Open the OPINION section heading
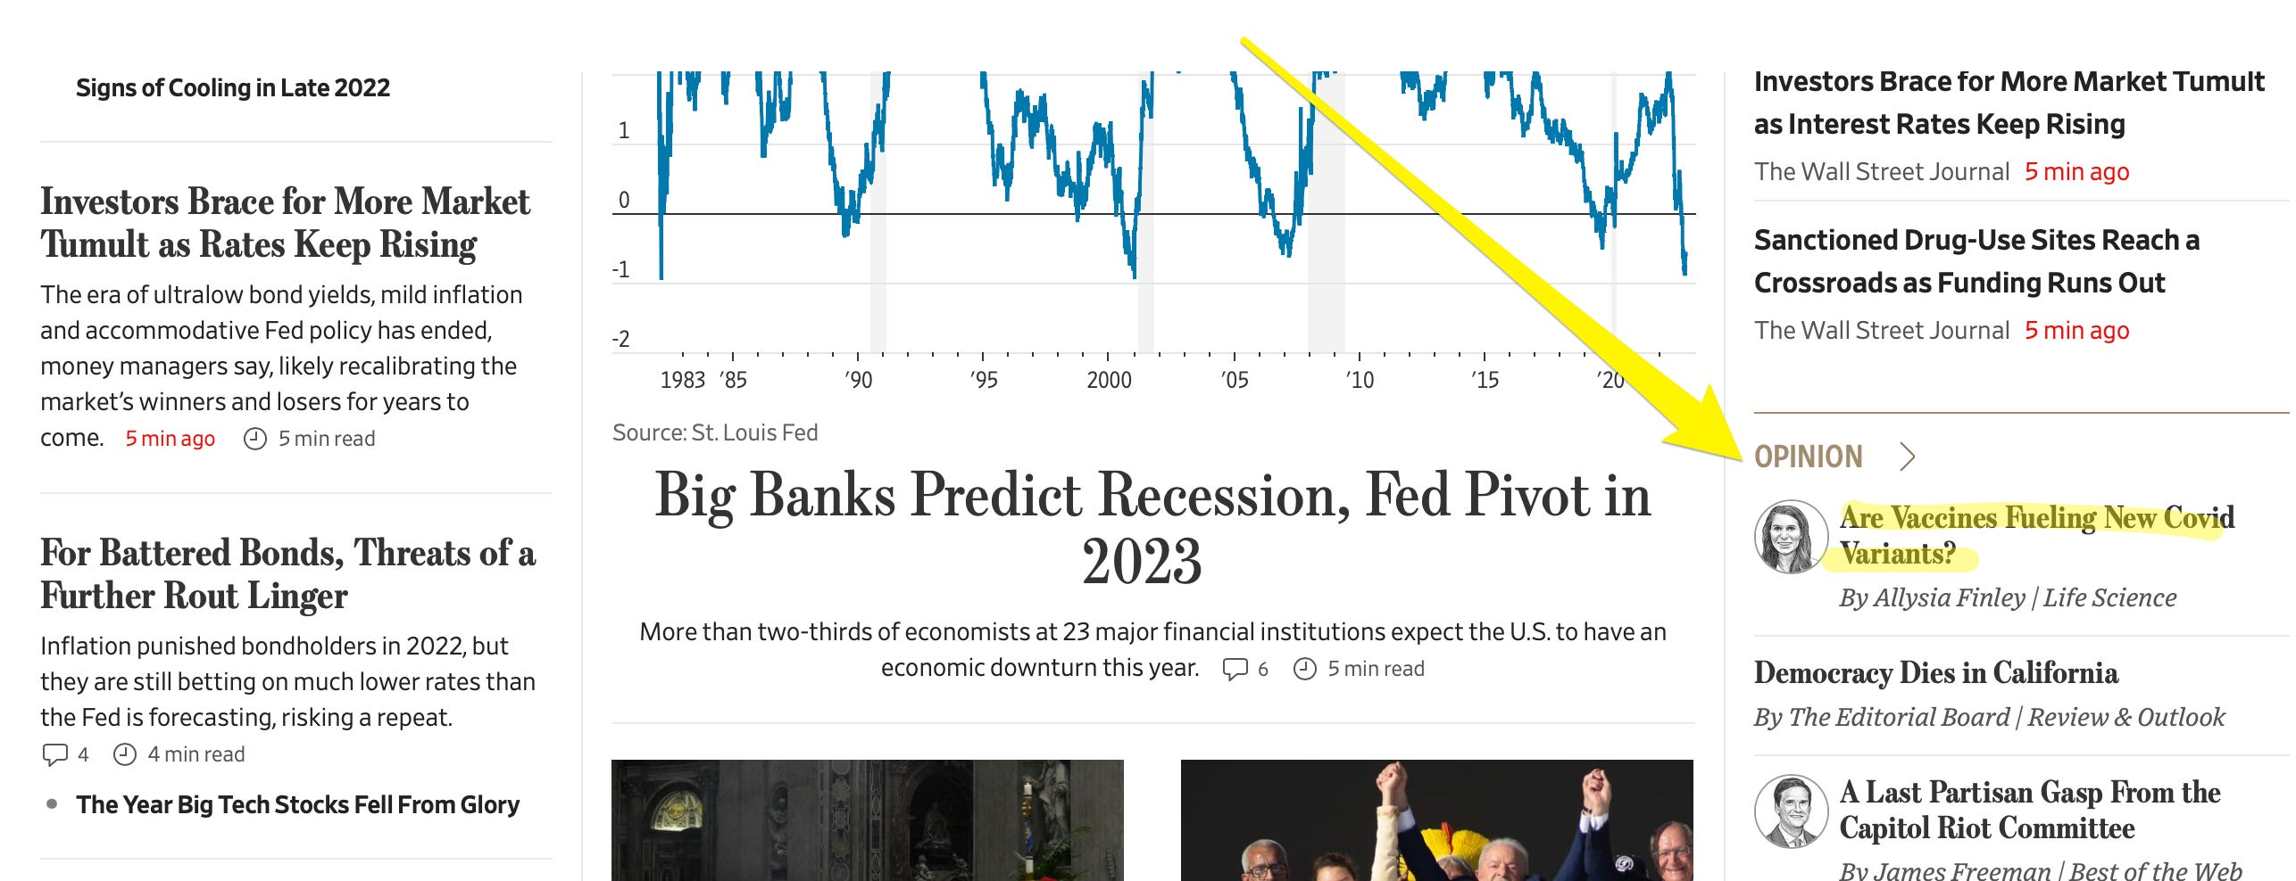 click(1808, 457)
